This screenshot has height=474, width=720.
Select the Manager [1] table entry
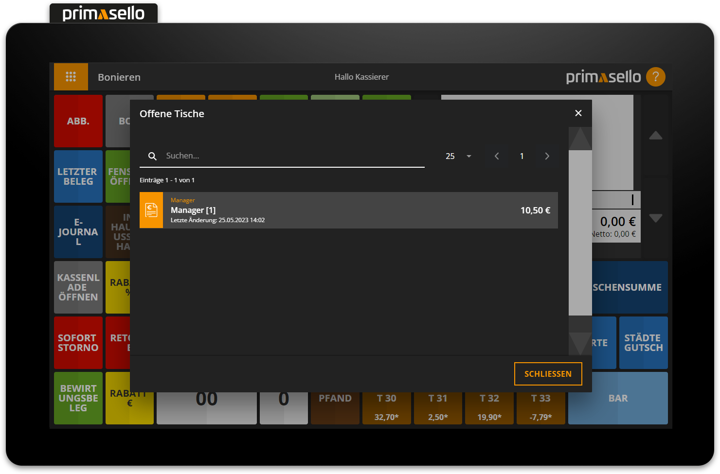click(348, 210)
